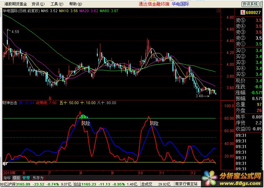Viewport: 264px width, 188px height.
Task: Click the 资讯系统 button
Action: click(x=250, y=4)
